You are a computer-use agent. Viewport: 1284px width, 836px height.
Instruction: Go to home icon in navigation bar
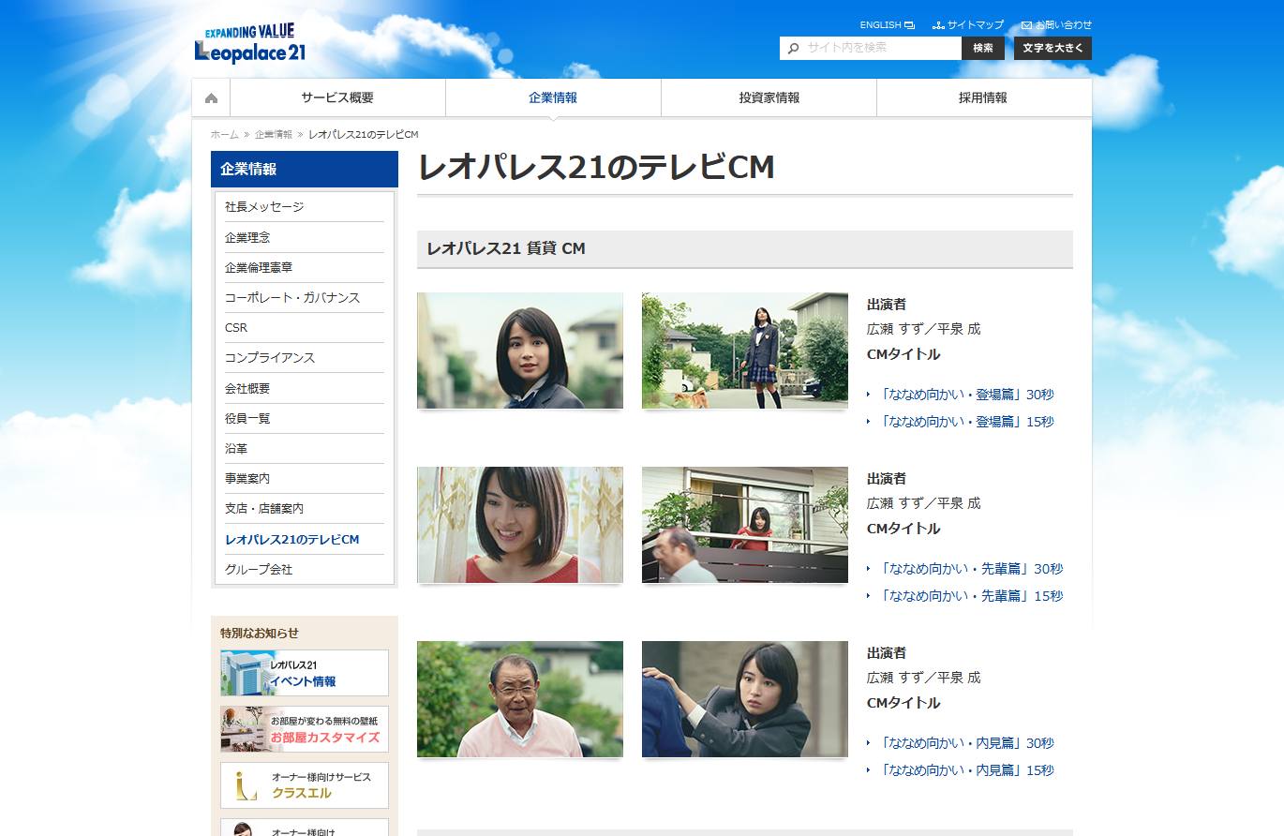pyautogui.click(x=211, y=97)
